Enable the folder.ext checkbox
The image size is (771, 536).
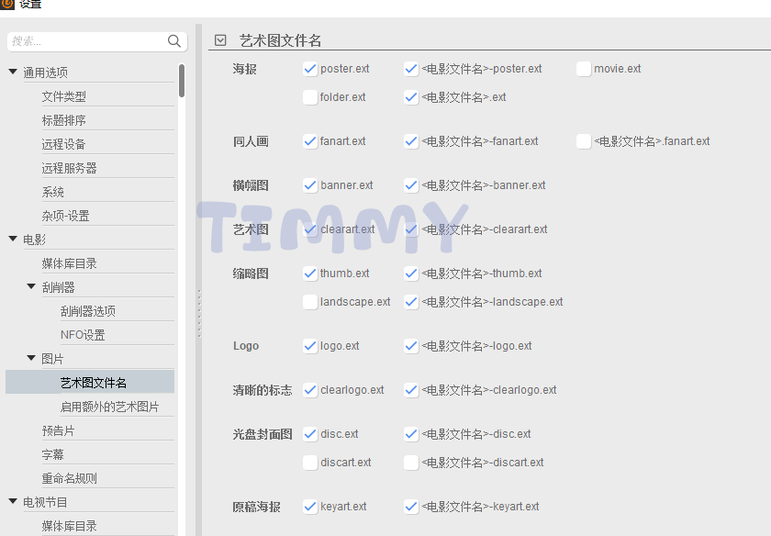[x=309, y=96]
